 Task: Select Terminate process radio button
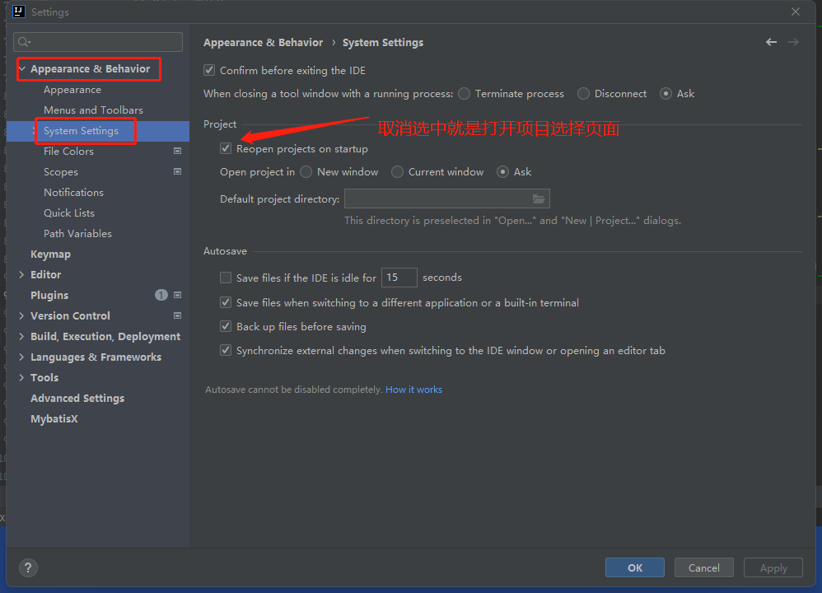coord(464,93)
